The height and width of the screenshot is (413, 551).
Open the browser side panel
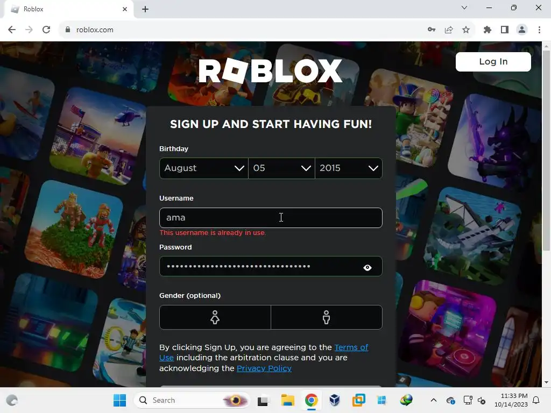click(x=505, y=30)
